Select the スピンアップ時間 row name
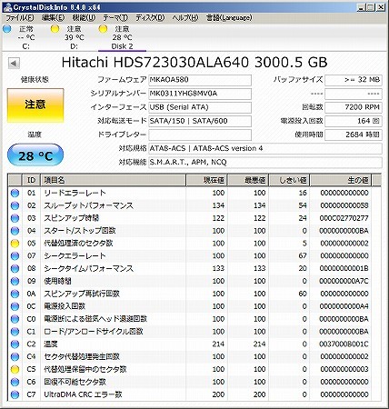This screenshot has width=389, height=409. click(72, 218)
